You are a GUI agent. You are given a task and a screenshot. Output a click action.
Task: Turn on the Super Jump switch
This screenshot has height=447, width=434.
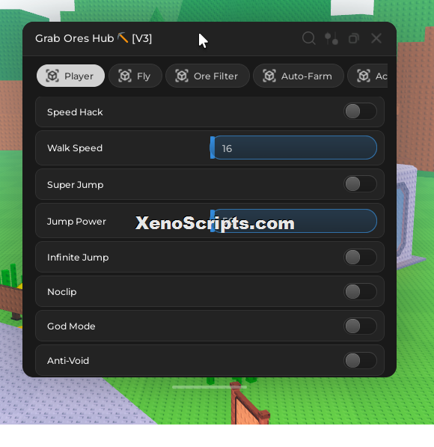click(360, 184)
